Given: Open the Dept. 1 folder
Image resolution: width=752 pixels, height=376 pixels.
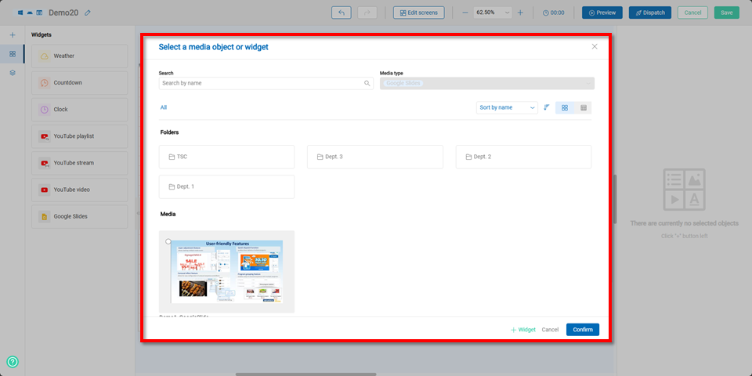Looking at the screenshot, I should (226, 186).
